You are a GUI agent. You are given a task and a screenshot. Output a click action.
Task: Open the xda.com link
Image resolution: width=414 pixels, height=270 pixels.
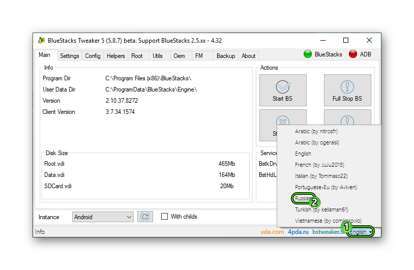272,232
